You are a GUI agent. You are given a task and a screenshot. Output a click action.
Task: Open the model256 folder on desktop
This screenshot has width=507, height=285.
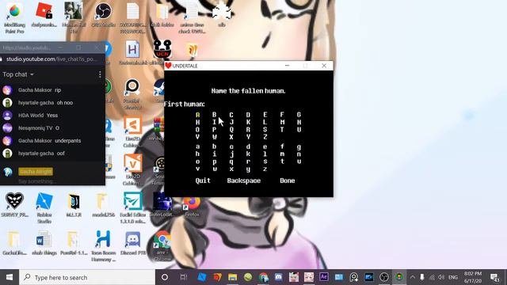tap(103, 204)
